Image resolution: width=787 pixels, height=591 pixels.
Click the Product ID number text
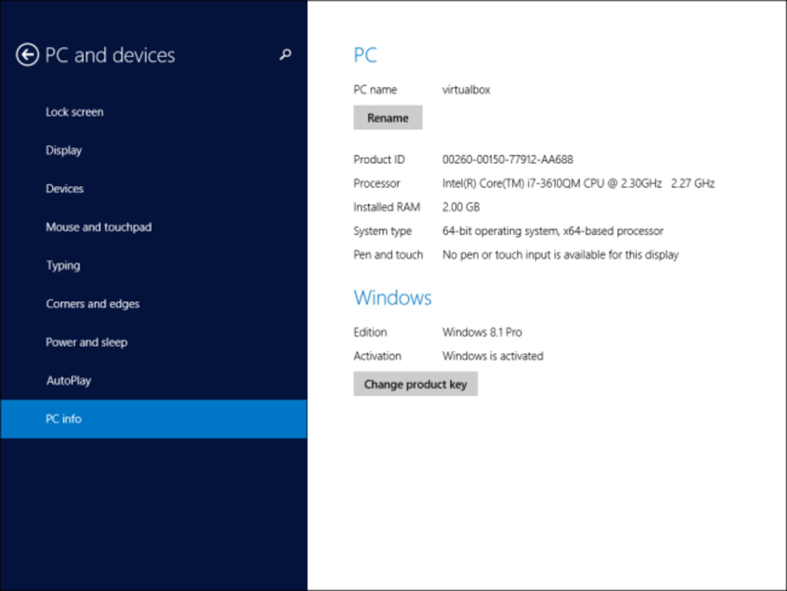(x=507, y=159)
